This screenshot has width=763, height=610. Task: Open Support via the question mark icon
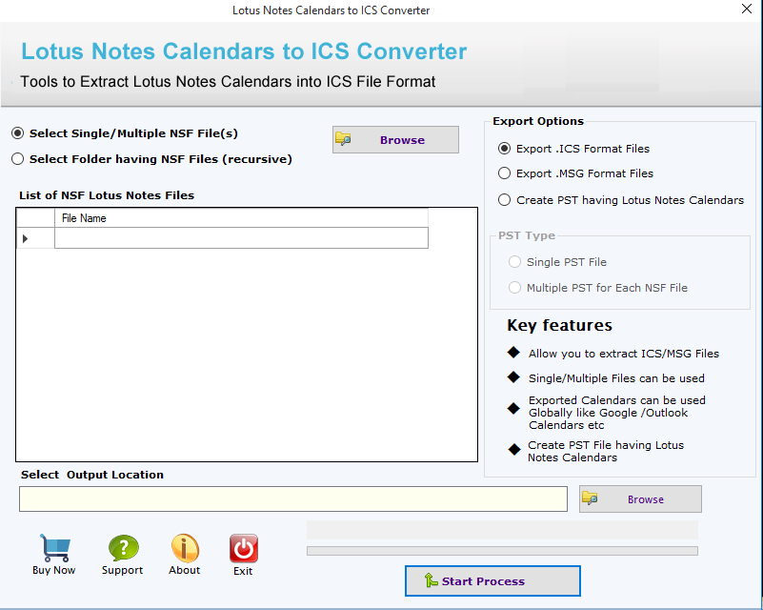tap(123, 548)
